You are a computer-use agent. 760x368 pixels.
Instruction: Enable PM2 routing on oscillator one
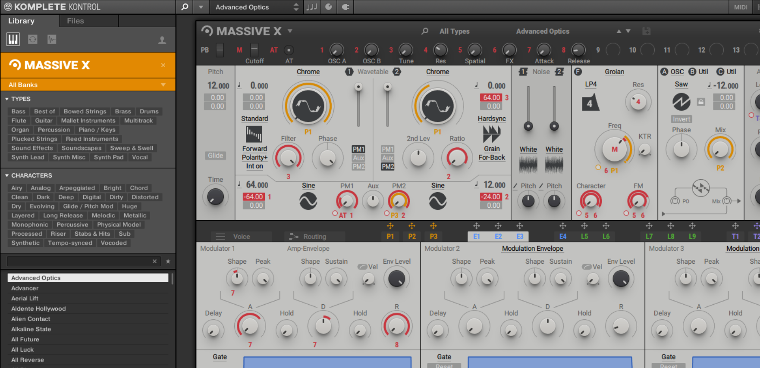point(359,166)
